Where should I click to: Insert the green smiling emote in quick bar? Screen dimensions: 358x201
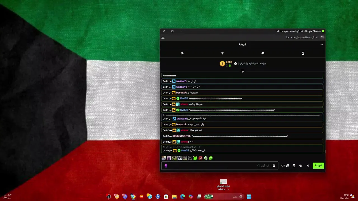(211, 158)
